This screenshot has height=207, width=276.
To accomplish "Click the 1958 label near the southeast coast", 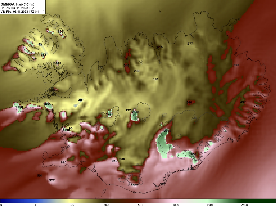I will (193, 154).
